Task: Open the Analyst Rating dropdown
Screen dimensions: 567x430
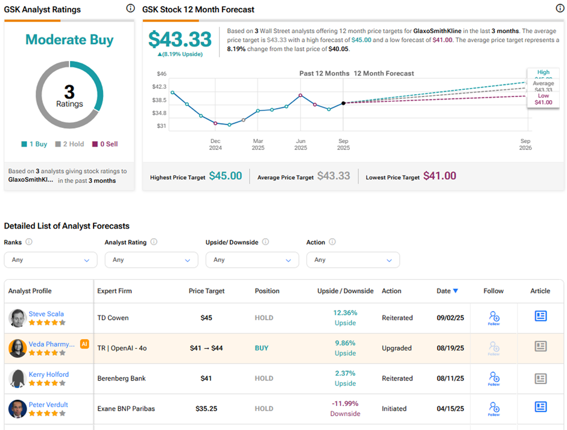Action: [x=151, y=260]
